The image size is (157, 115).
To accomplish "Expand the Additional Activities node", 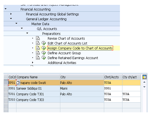I will click(x=33, y=62).
